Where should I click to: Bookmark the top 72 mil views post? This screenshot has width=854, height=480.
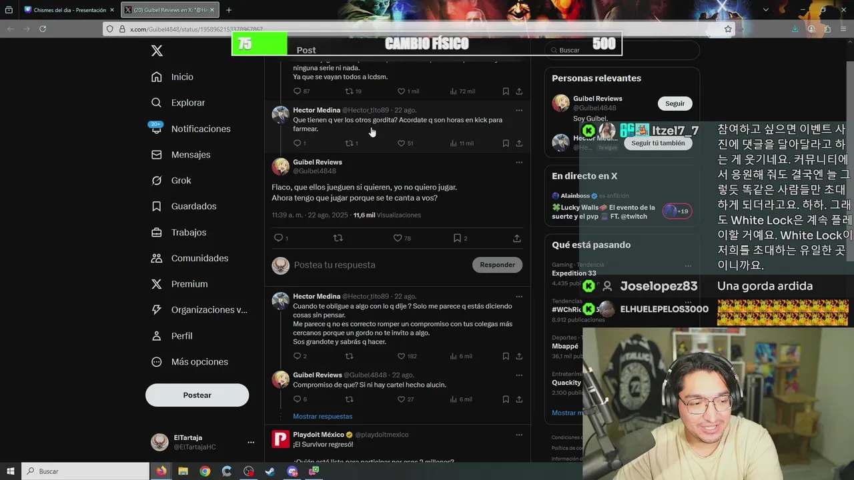point(506,91)
